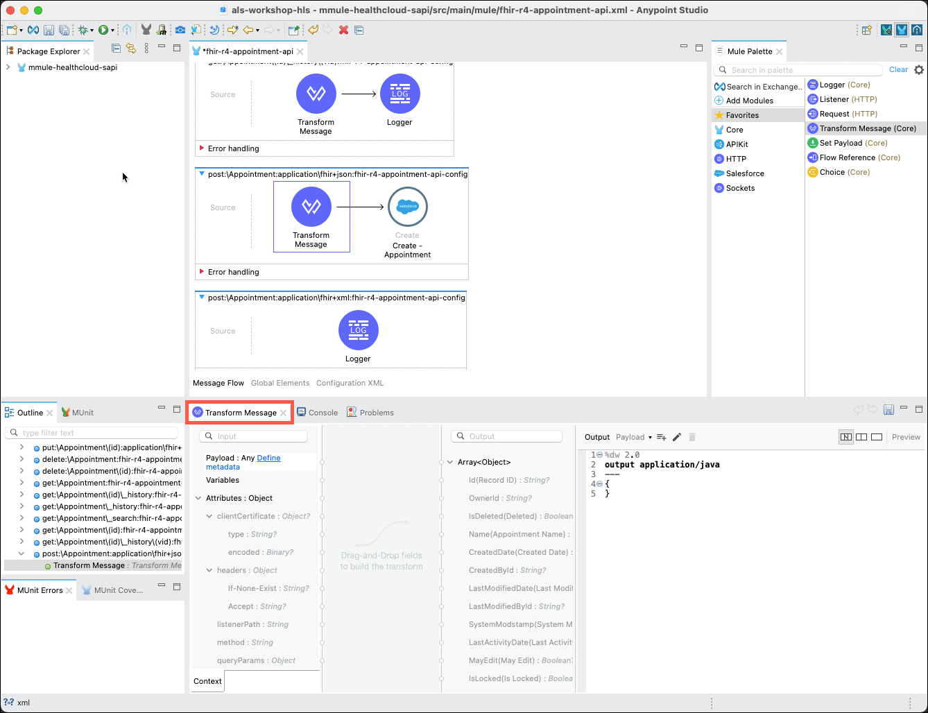Image resolution: width=928 pixels, height=713 pixels.
Task: Click the Input search field in Transform Message
Action: (x=253, y=436)
